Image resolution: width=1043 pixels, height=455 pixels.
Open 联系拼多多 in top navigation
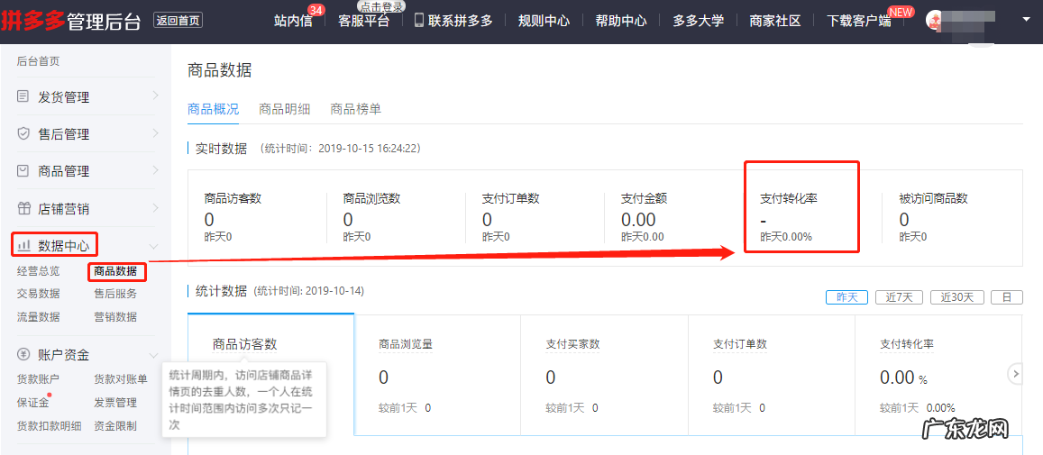[x=461, y=21]
